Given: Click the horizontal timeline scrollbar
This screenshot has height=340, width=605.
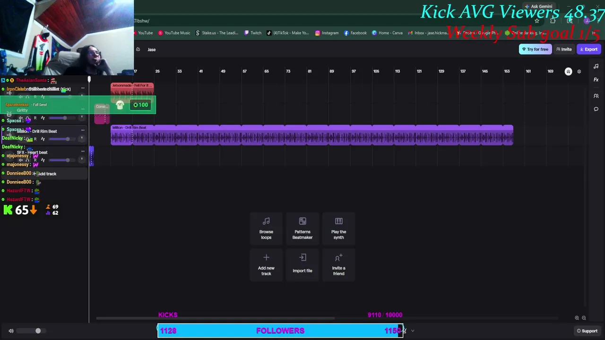Looking at the screenshot, I should [216, 318].
